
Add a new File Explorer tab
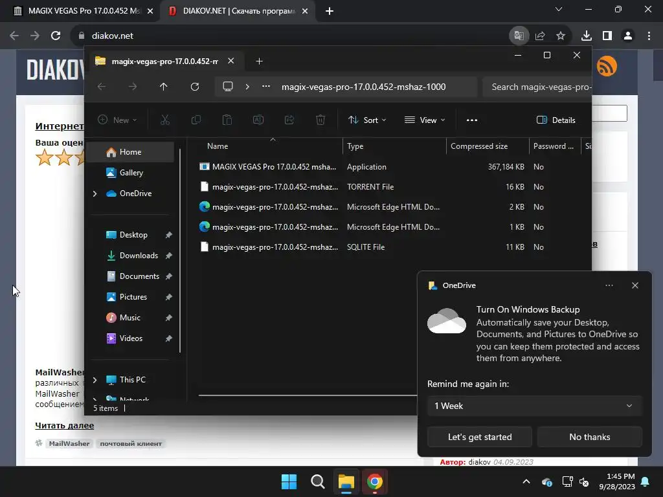[259, 61]
